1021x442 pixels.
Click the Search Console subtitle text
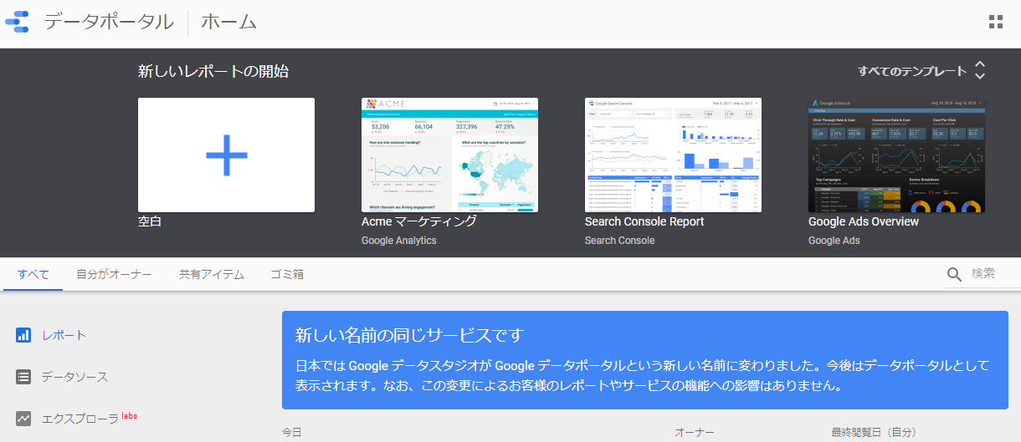tap(620, 241)
